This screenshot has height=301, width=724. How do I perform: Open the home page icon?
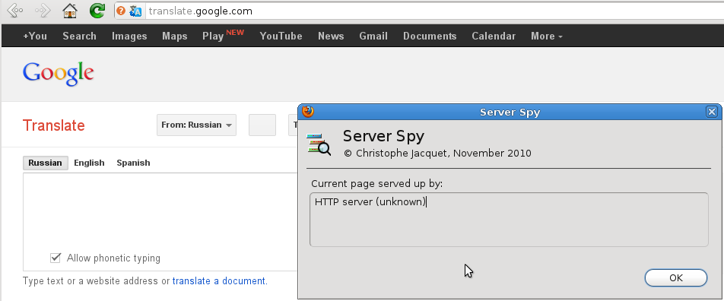click(70, 10)
